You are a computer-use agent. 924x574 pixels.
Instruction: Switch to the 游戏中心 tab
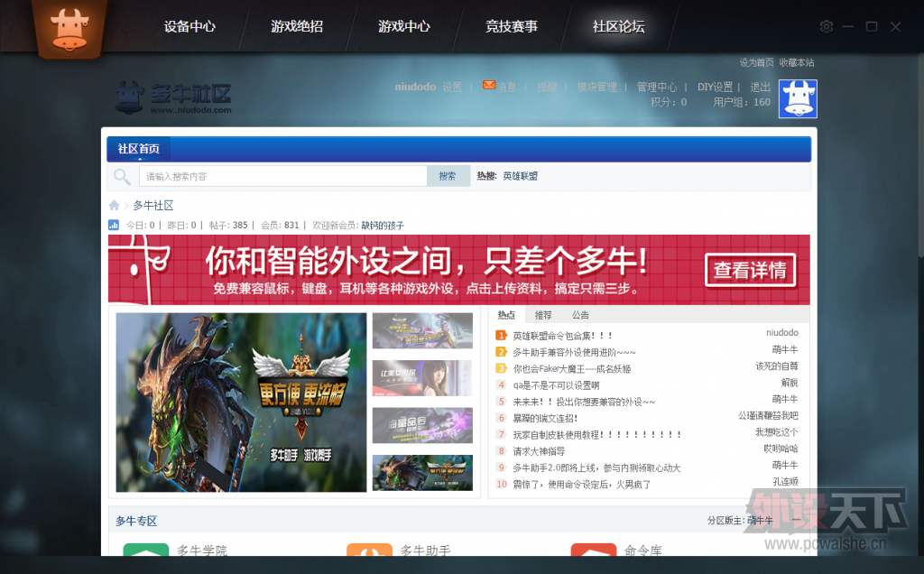click(x=404, y=26)
